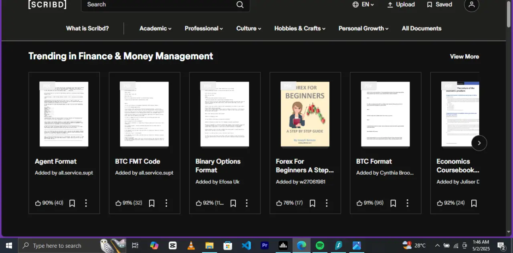Click the Scribd logo
513x253 pixels.
pyautogui.click(x=47, y=4)
